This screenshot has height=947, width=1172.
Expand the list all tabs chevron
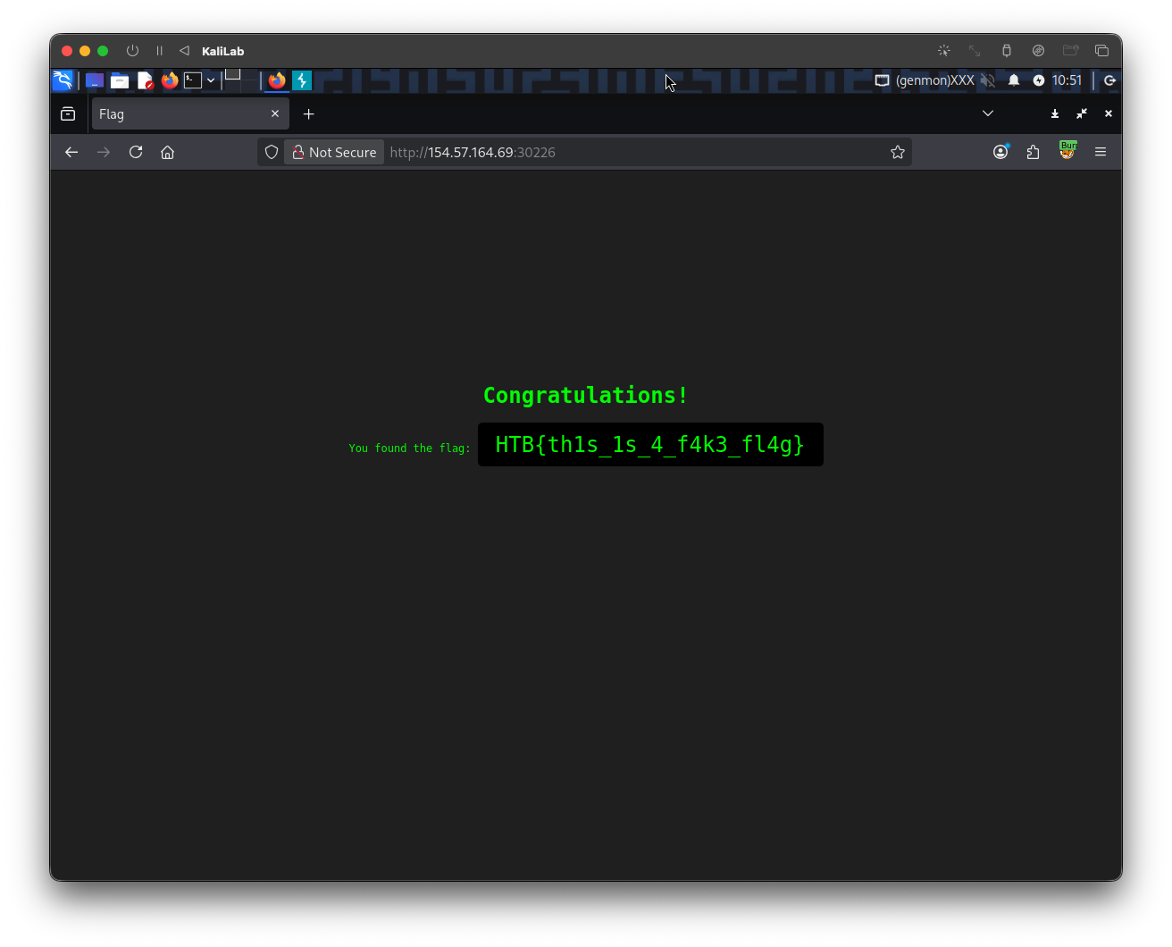point(988,113)
